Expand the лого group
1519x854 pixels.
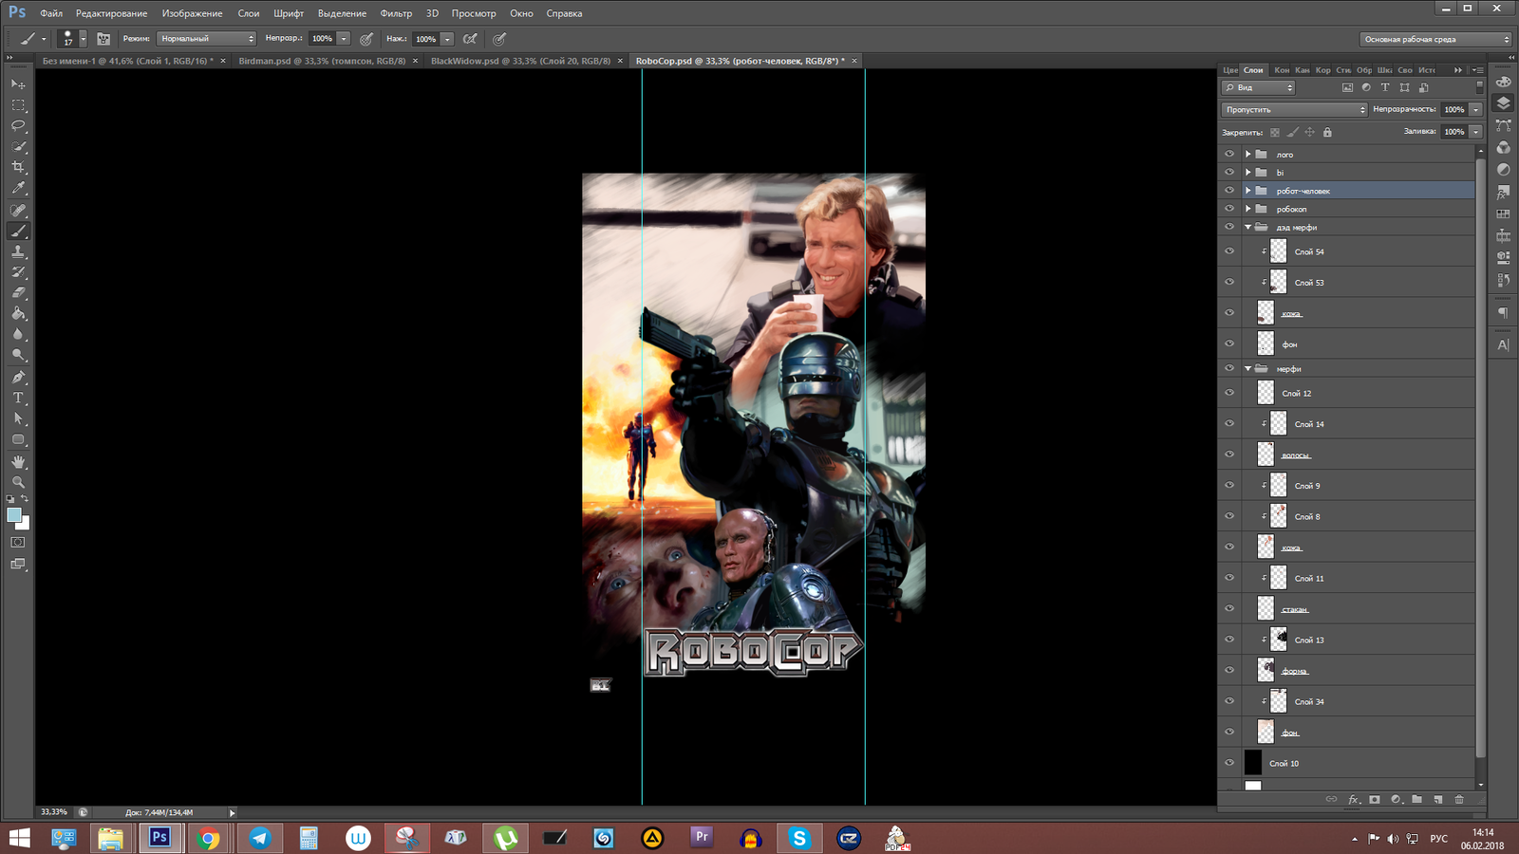1248,154
